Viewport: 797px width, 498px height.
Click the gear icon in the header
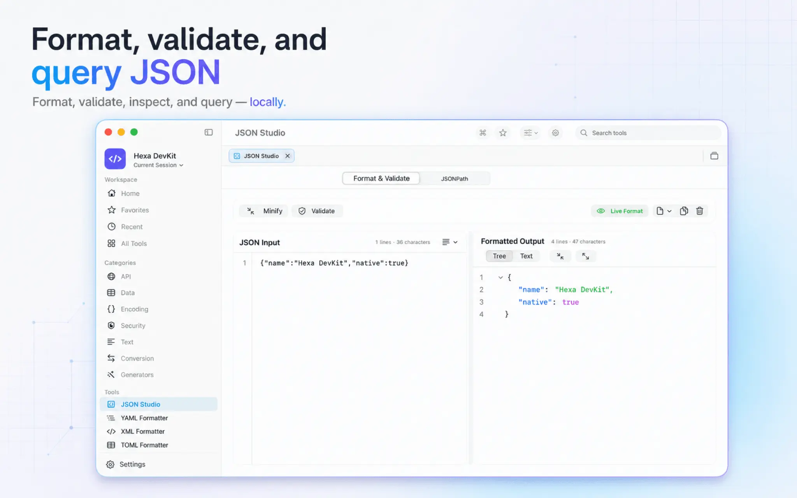click(x=555, y=133)
